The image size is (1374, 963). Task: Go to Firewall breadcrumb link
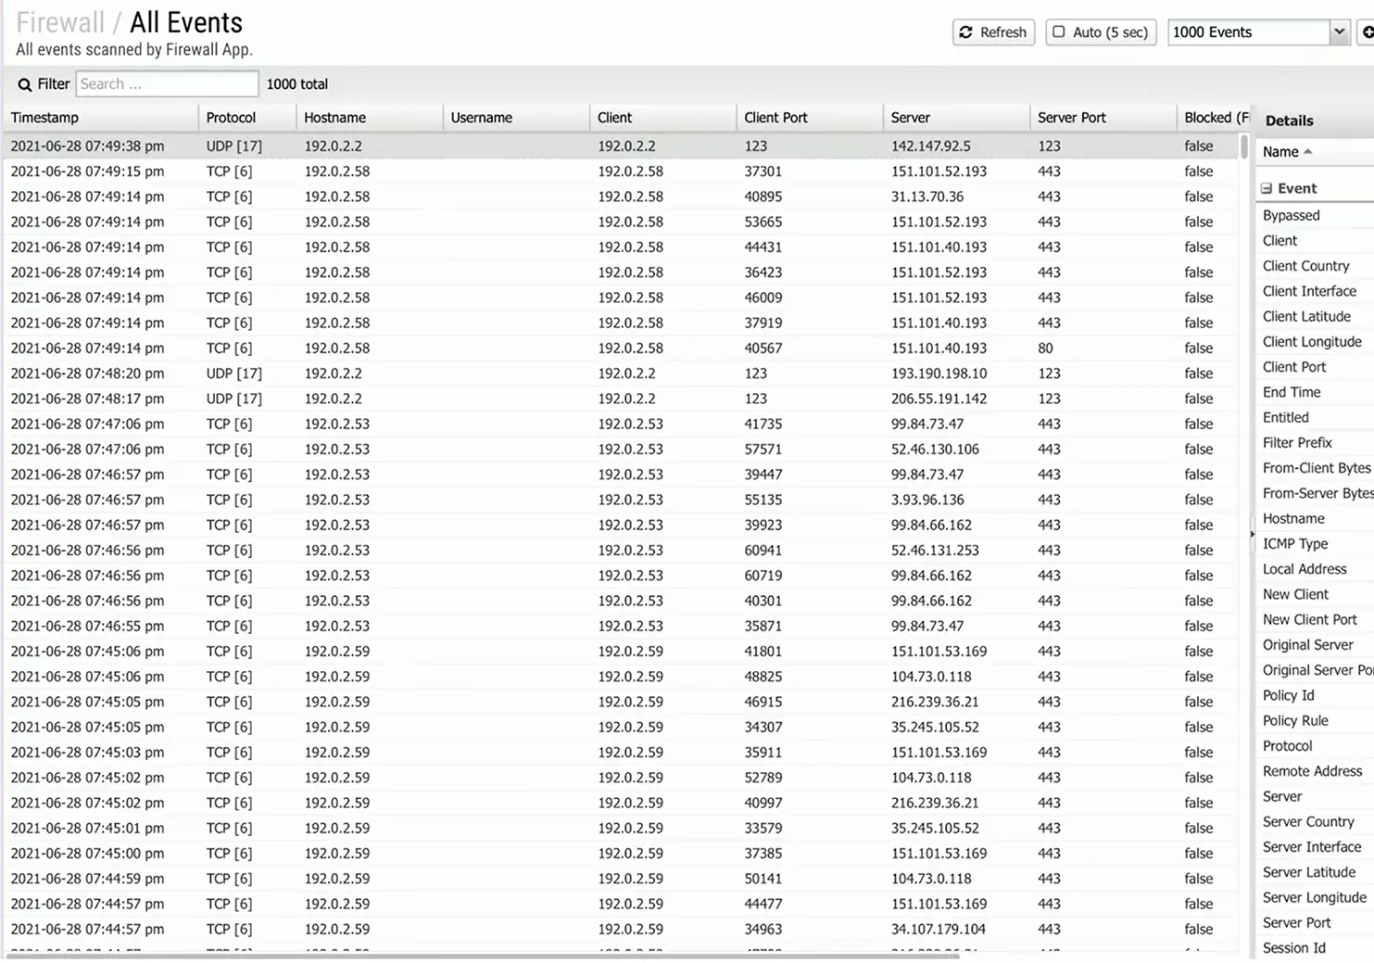pyautogui.click(x=60, y=22)
